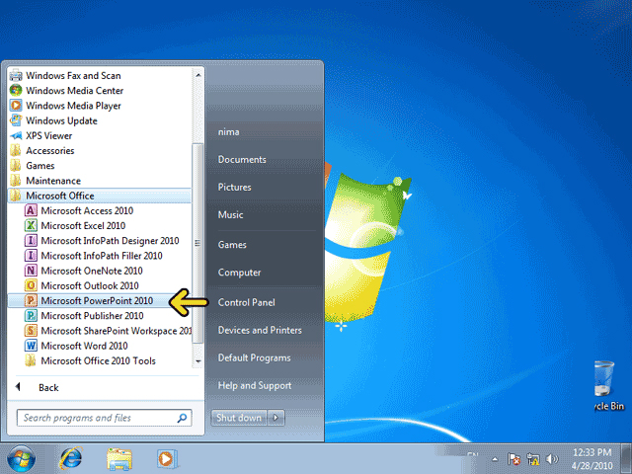Open Help and Support
The width and height of the screenshot is (632, 474).
click(255, 386)
